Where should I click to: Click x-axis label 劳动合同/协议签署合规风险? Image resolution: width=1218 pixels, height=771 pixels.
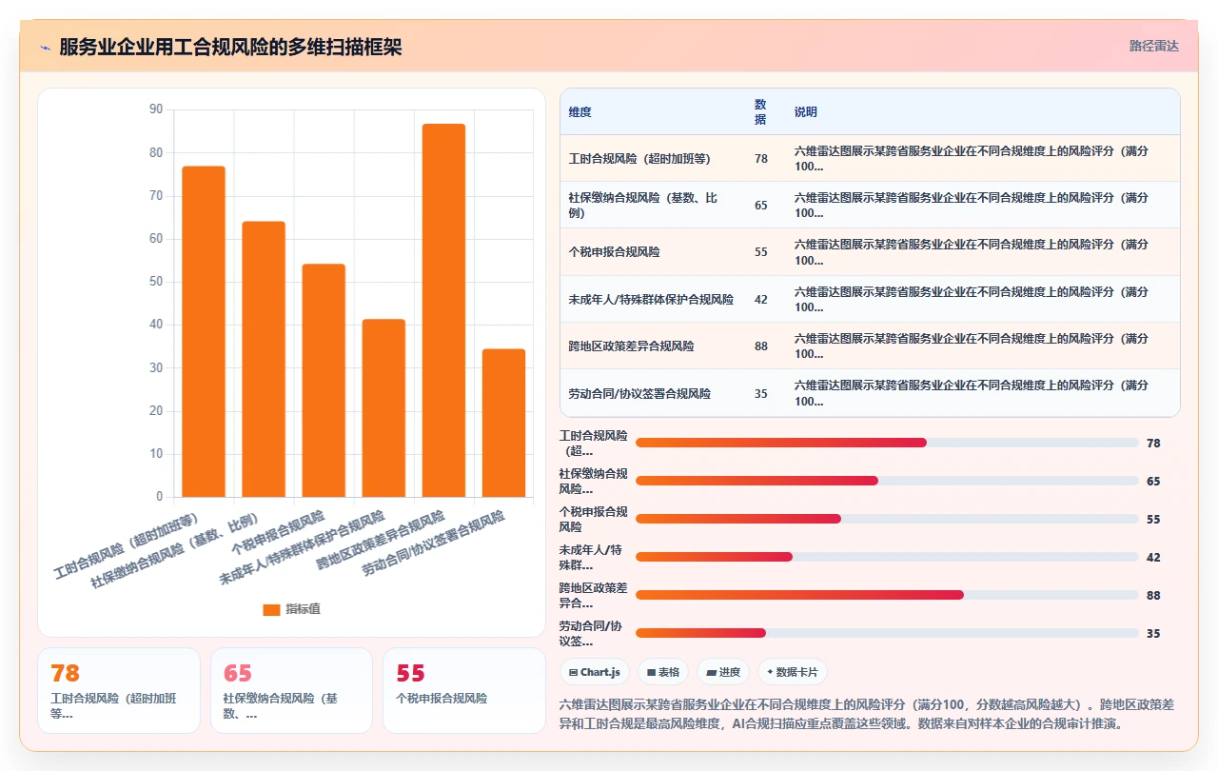(434, 544)
